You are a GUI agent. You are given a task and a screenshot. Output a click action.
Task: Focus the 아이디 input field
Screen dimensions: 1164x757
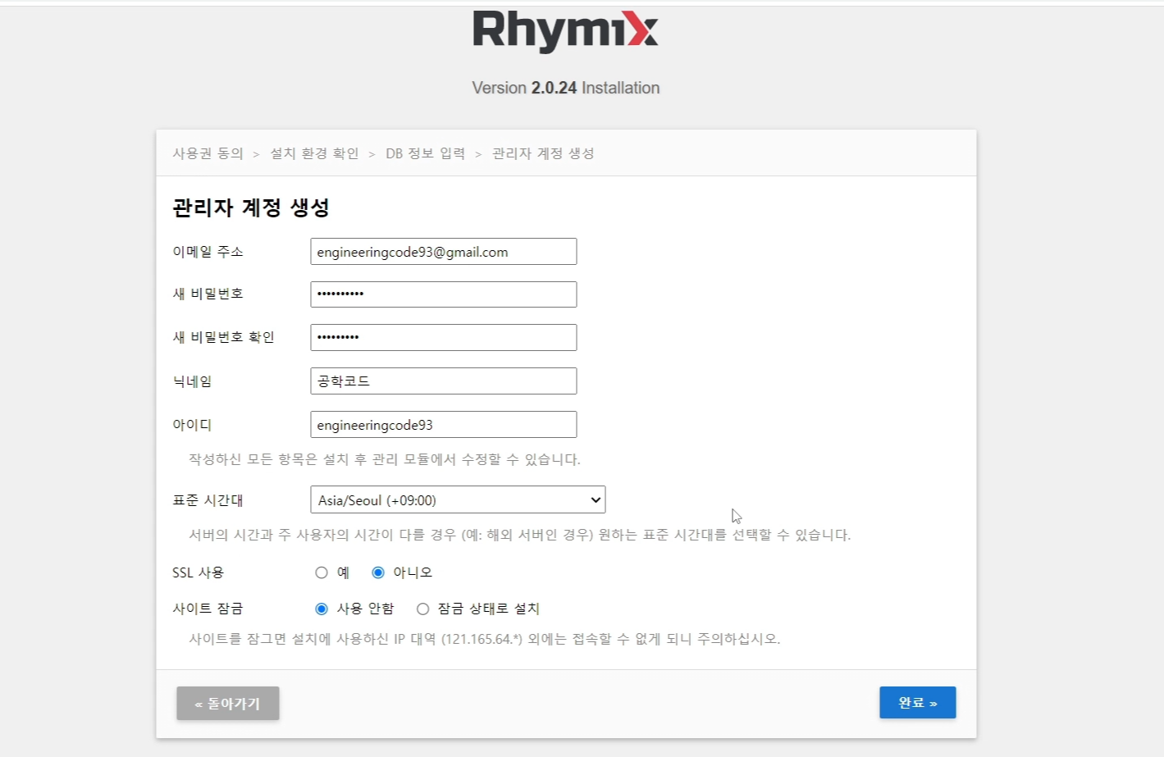443,424
